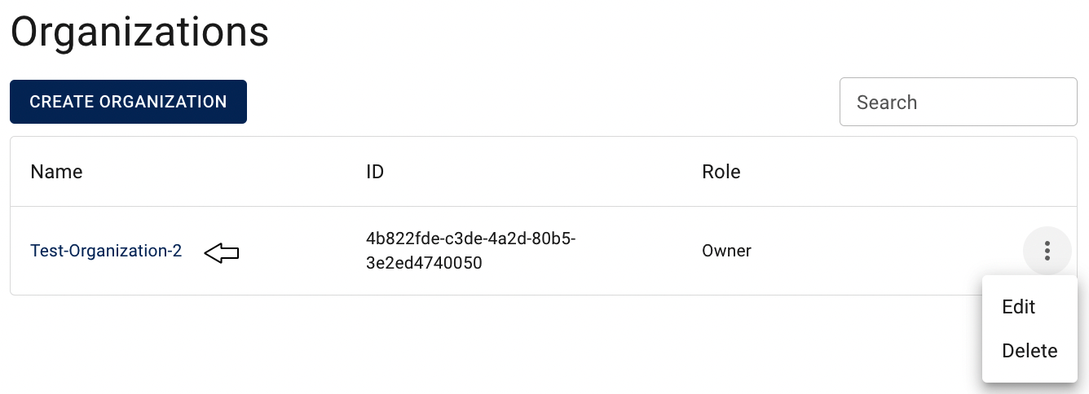Image resolution: width=1089 pixels, height=394 pixels.
Task: Choose Delete from the popup menu
Action: point(1029,351)
